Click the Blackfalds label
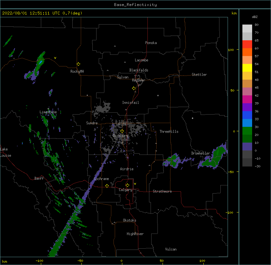271x265 pixels. tap(139, 70)
